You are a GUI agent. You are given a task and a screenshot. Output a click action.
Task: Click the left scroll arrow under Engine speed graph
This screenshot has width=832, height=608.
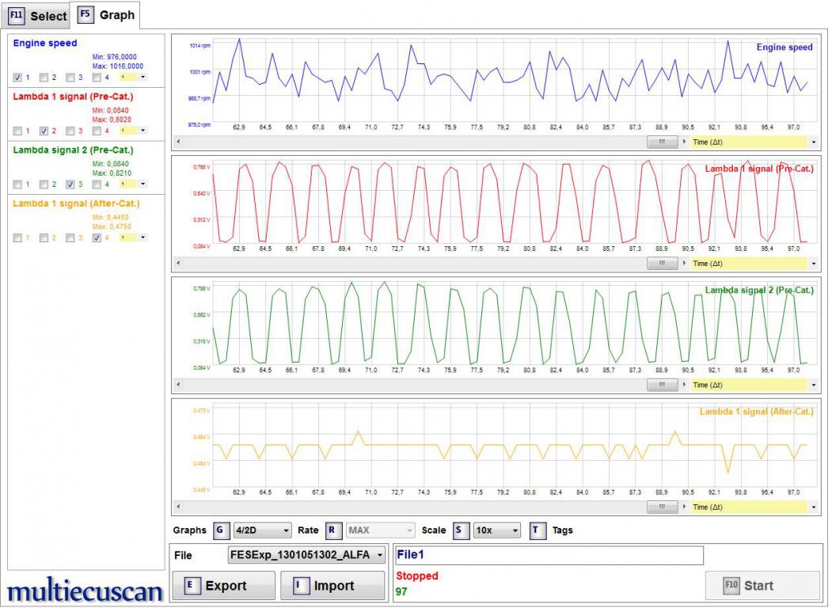(177, 142)
